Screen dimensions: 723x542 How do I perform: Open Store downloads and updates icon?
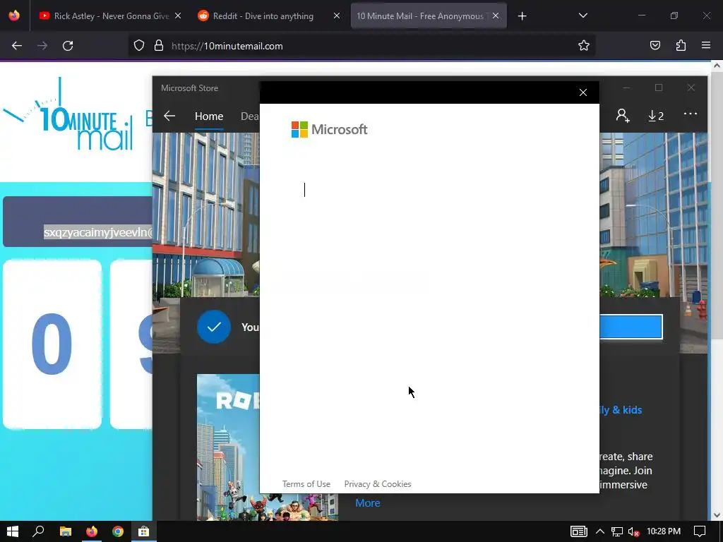pyautogui.click(x=656, y=116)
